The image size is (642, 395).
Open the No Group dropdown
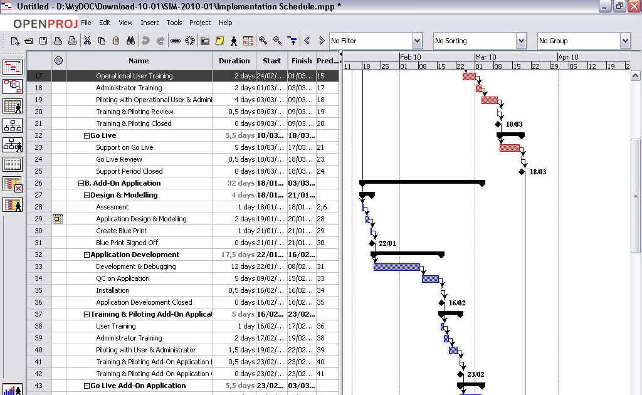coord(625,41)
